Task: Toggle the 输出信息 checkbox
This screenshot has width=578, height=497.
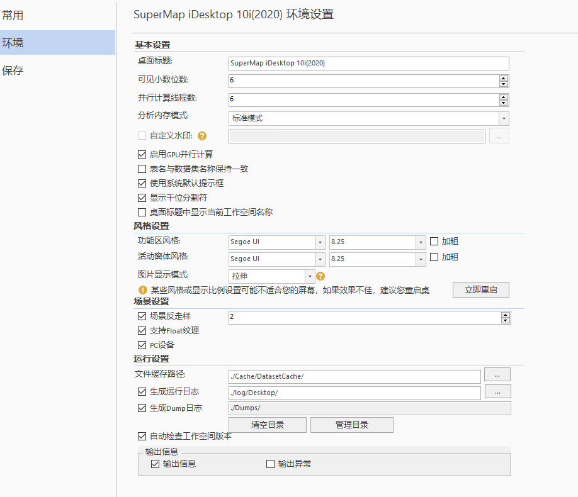Action: click(x=155, y=464)
